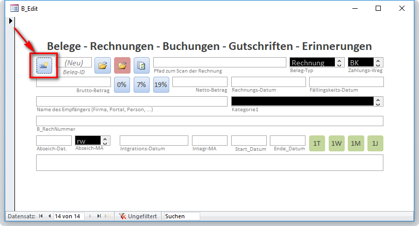Jump to last record arrow
This screenshot has width=419, height=226.
coord(99,217)
